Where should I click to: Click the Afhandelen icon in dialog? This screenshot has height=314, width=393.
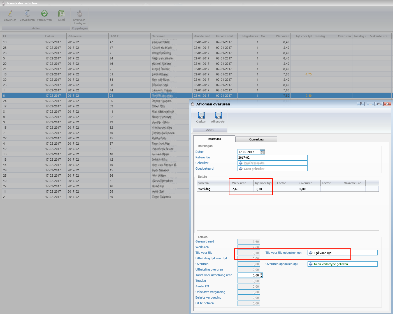click(x=218, y=115)
